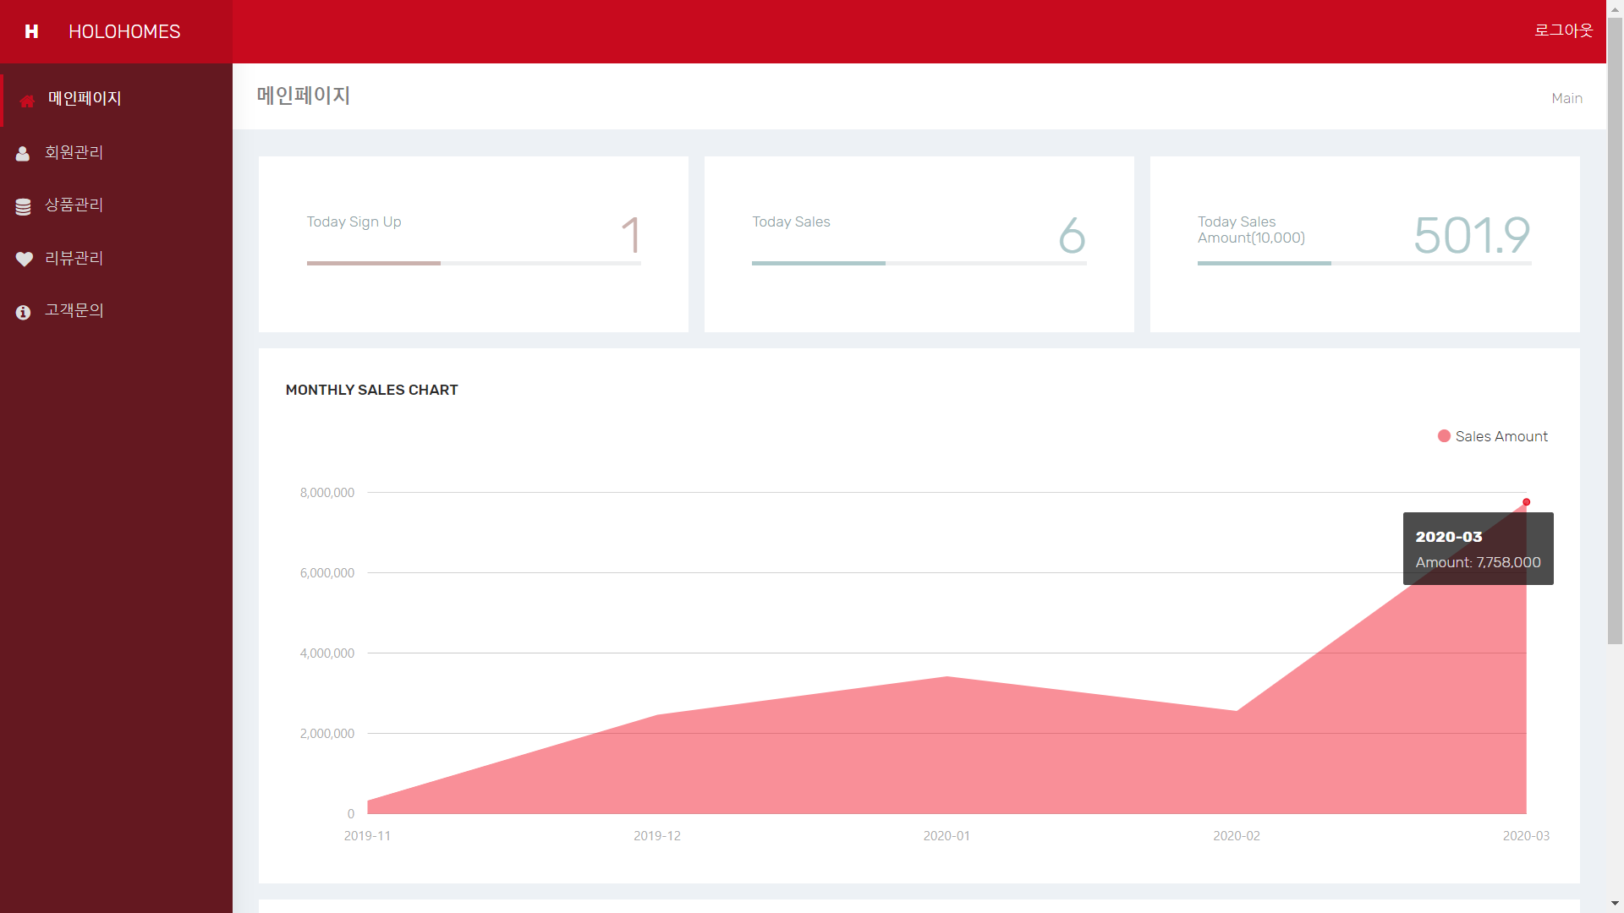The height and width of the screenshot is (913, 1624).
Task: Open 고객문의 customer inquiry page
Action: 74,310
